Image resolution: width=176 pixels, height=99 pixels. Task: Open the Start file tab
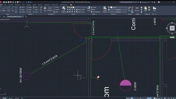click(4, 16)
